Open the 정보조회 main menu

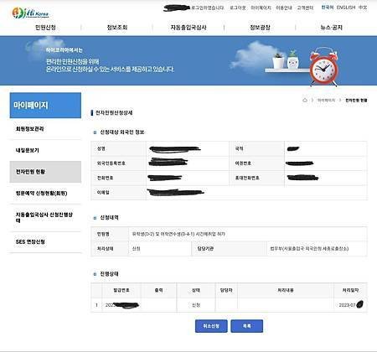[117, 28]
